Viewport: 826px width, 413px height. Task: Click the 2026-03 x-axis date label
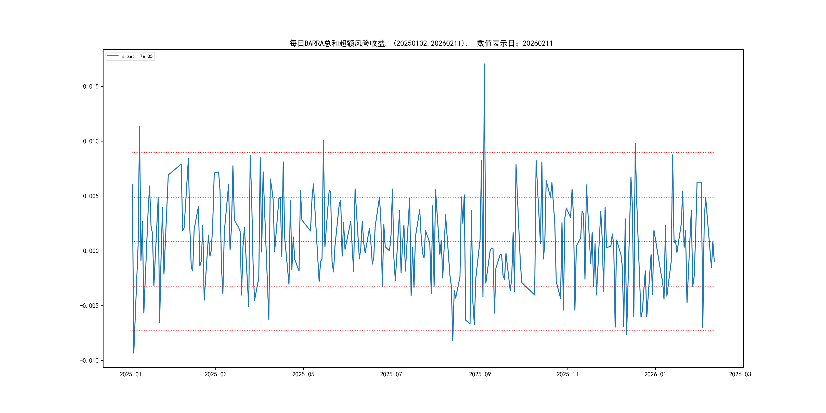point(740,375)
